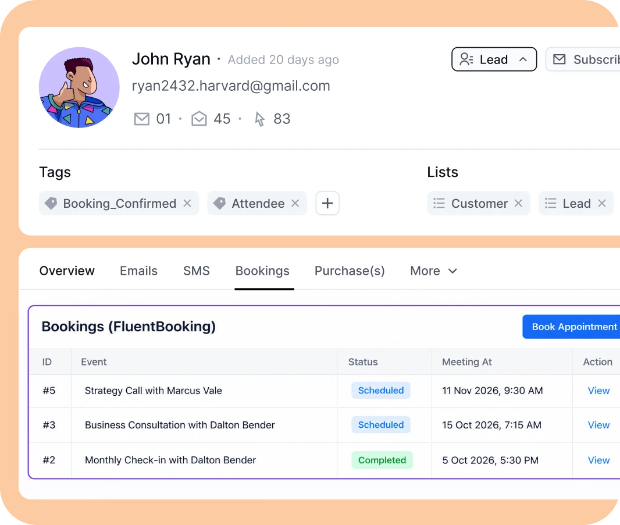Click the Completed status badge
This screenshot has width=620, height=525.
(x=382, y=460)
